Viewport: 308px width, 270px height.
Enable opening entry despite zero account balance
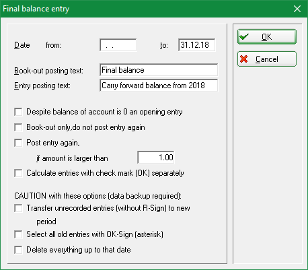[x=18, y=112]
